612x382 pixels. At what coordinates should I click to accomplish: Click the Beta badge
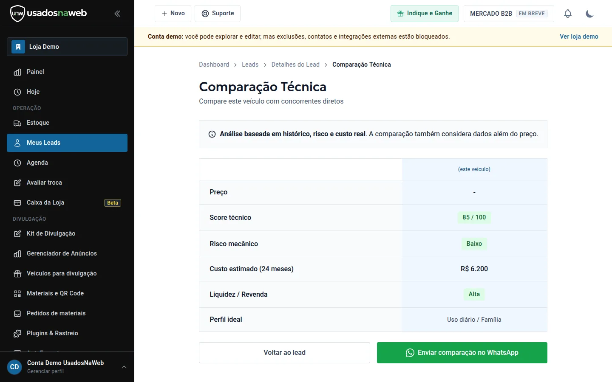(x=113, y=203)
